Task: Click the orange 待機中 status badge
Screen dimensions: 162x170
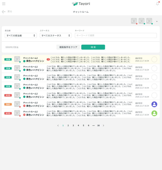Action: pyautogui.click(x=8, y=104)
